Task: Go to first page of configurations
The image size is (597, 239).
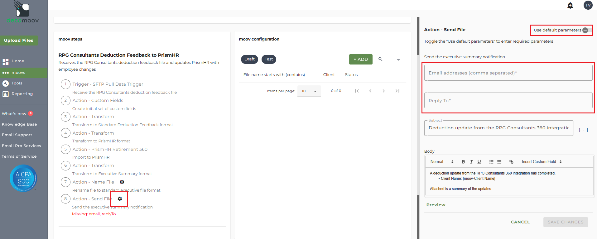Action: pyautogui.click(x=357, y=91)
